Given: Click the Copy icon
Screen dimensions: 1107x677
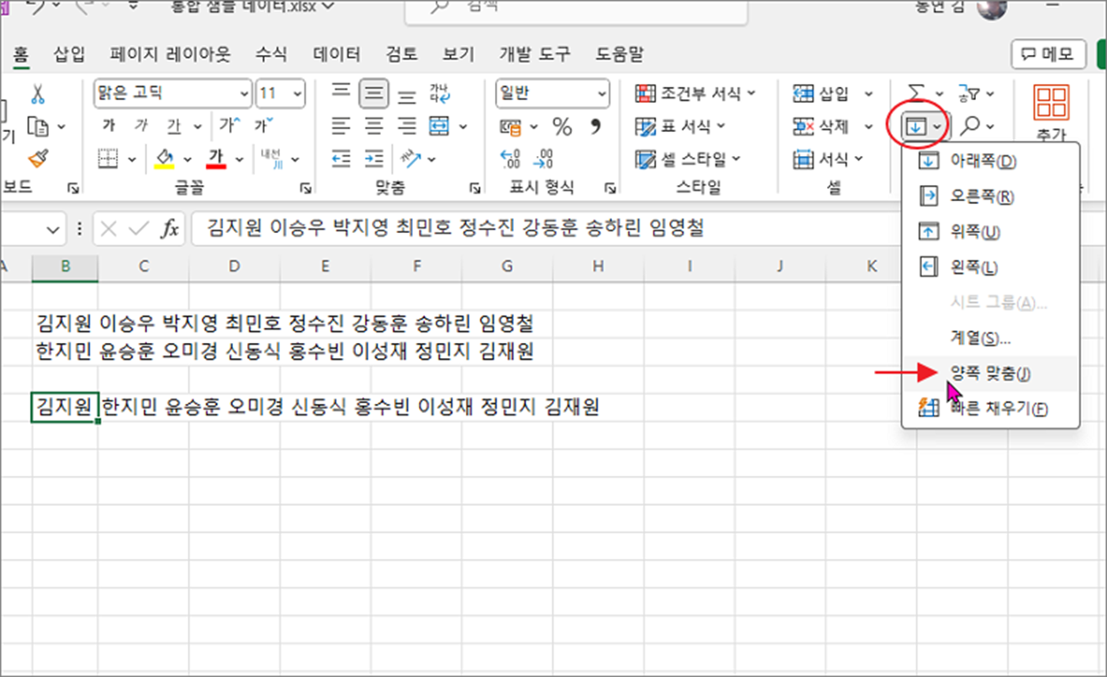Looking at the screenshot, I should (37, 127).
